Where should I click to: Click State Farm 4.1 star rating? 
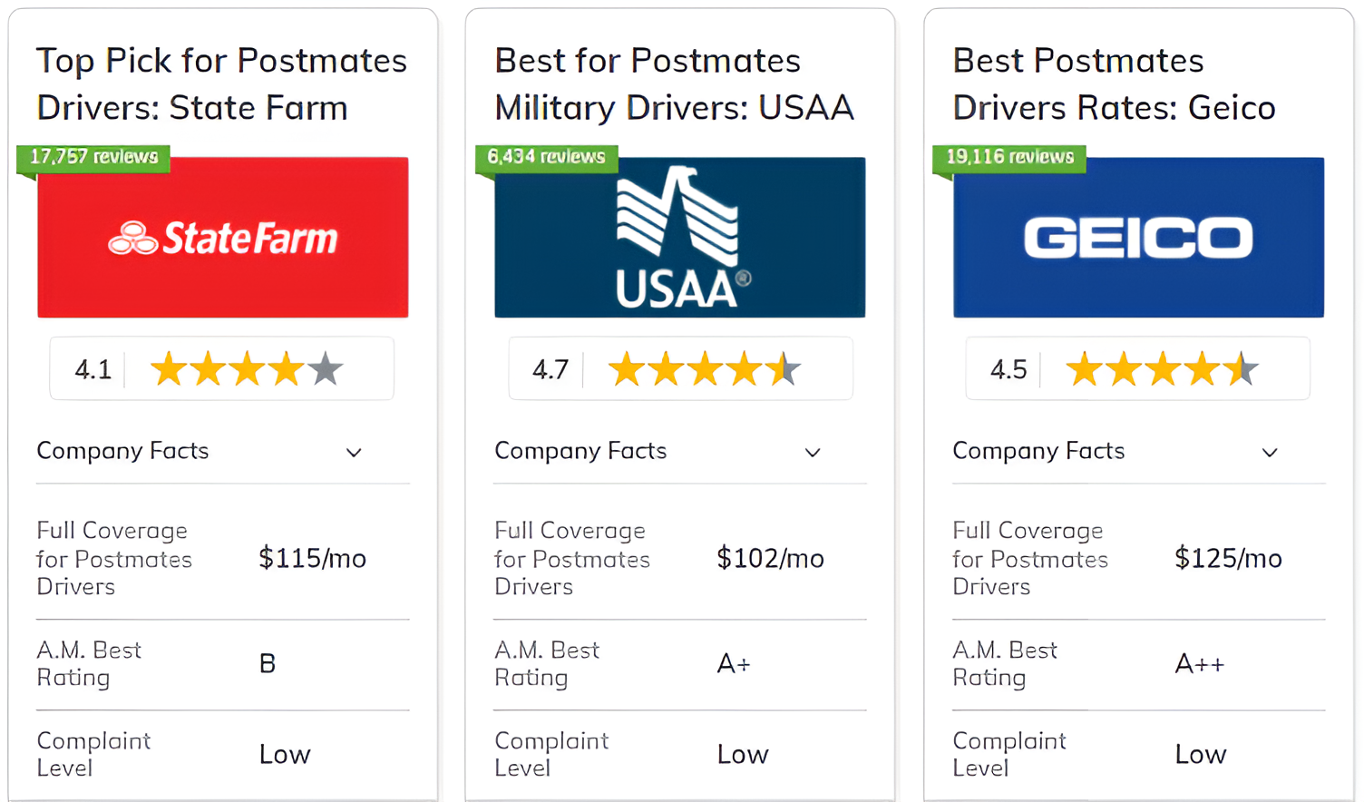[222, 369]
